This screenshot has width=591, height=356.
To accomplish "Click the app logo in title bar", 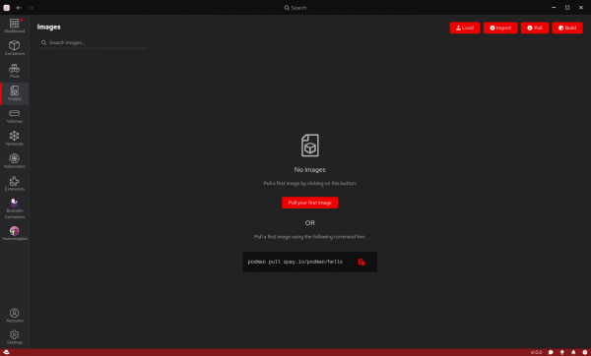I will pos(7,8).
